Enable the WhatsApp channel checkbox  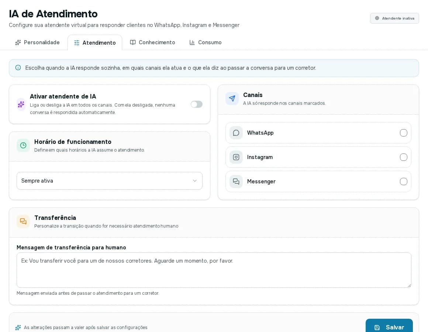pyautogui.click(x=403, y=133)
